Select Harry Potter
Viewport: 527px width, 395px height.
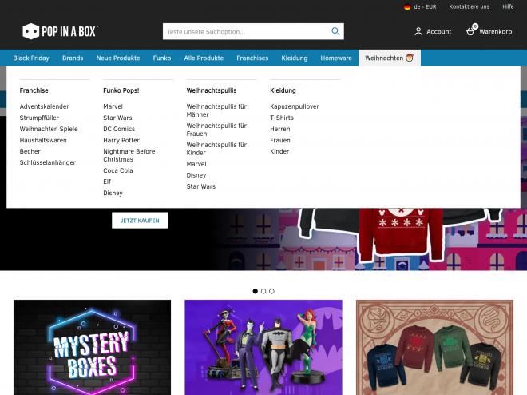121,140
